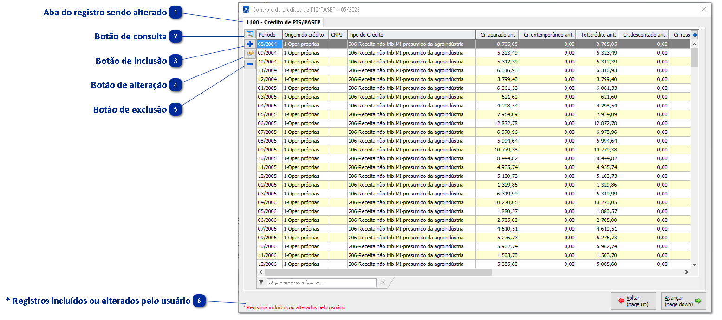Click the Cr.descontado ant. column header
This screenshot has width=722, height=320.
click(x=644, y=35)
